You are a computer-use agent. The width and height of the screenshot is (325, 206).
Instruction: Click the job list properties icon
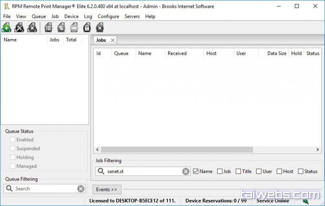(x=48, y=28)
